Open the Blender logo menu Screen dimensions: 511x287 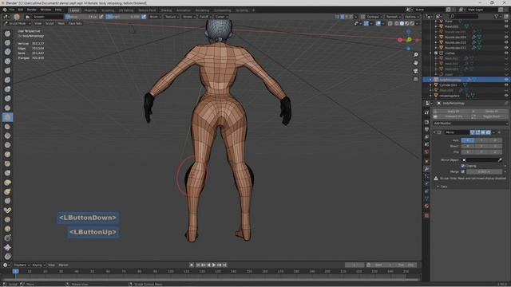click(x=5, y=10)
